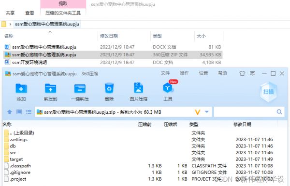290x186 pixels.
Task: Open the 设置 menu
Action: click(x=203, y=73)
